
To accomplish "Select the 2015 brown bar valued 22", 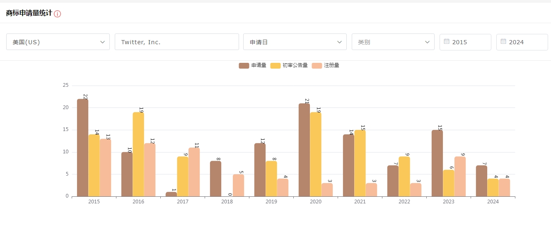I will pos(82,148).
